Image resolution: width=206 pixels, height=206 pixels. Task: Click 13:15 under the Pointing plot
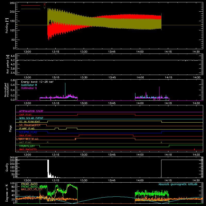tap(56, 52)
